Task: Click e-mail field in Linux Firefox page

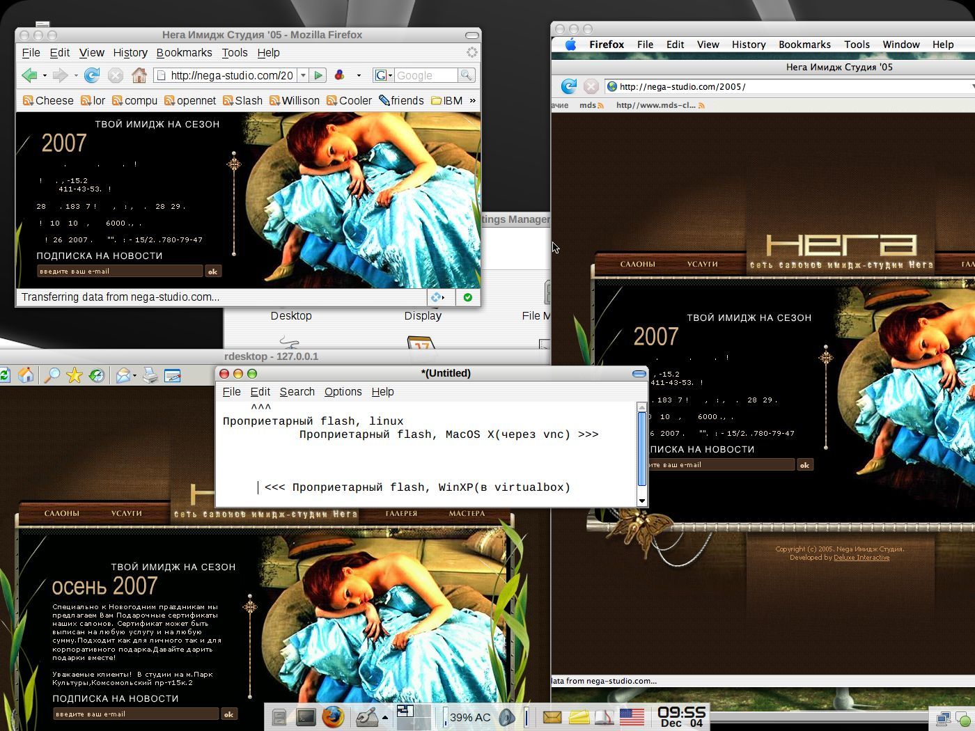Action: click(x=119, y=272)
